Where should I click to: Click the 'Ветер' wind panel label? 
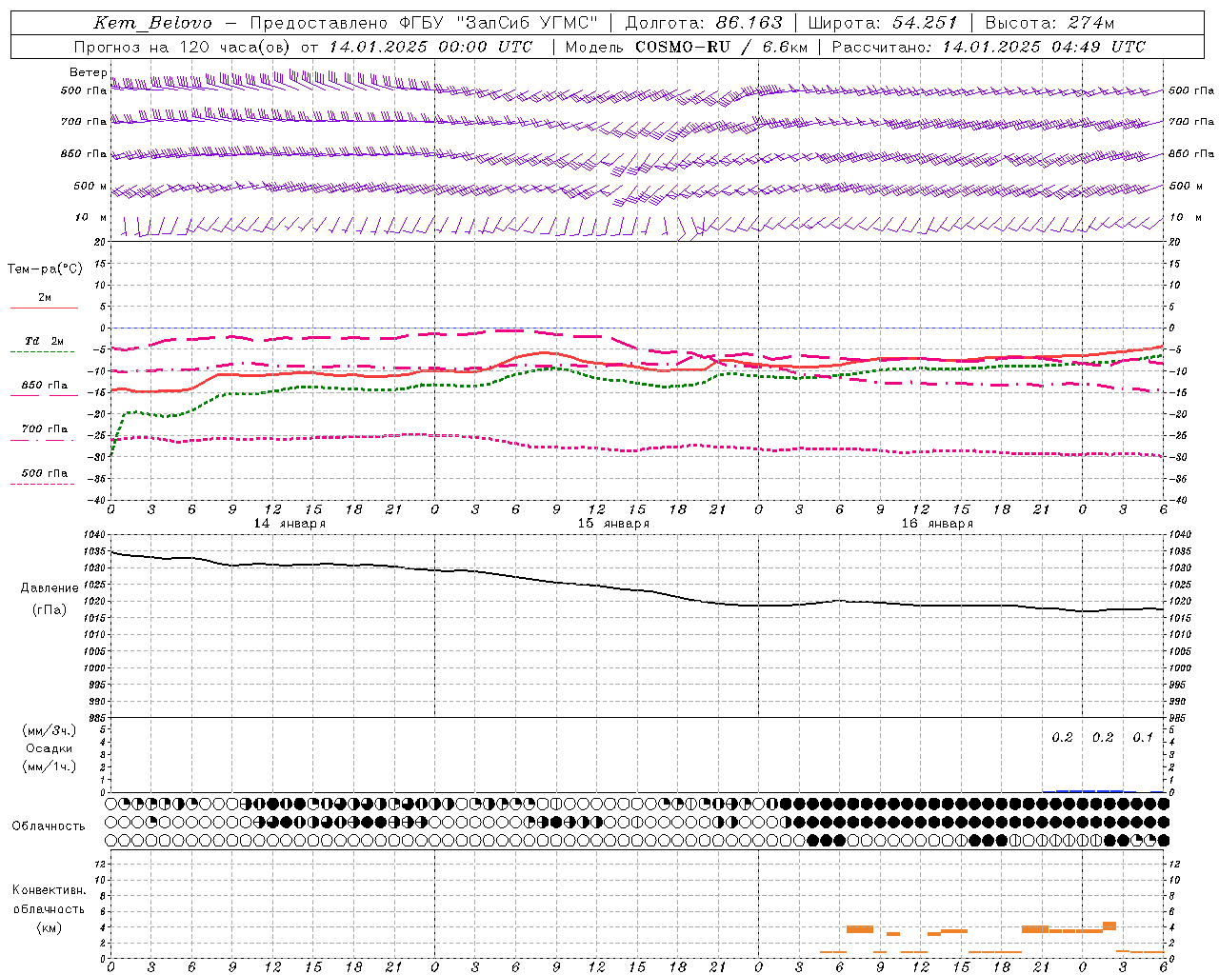(x=89, y=72)
